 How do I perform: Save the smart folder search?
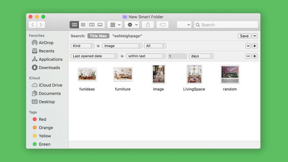coord(244,36)
